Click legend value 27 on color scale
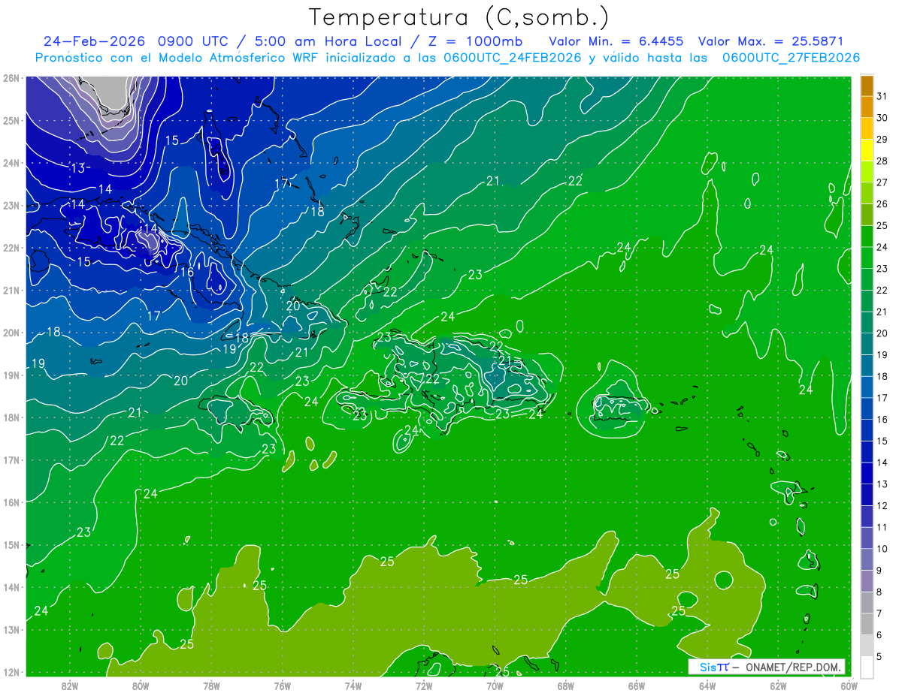The height and width of the screenshot is (696, 902). 882,182
